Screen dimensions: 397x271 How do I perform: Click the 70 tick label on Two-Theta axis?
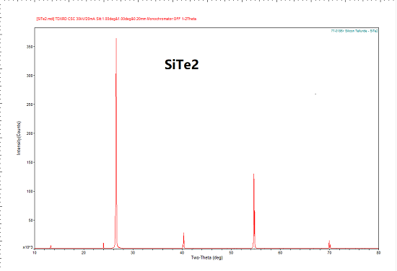click(329, 252)
